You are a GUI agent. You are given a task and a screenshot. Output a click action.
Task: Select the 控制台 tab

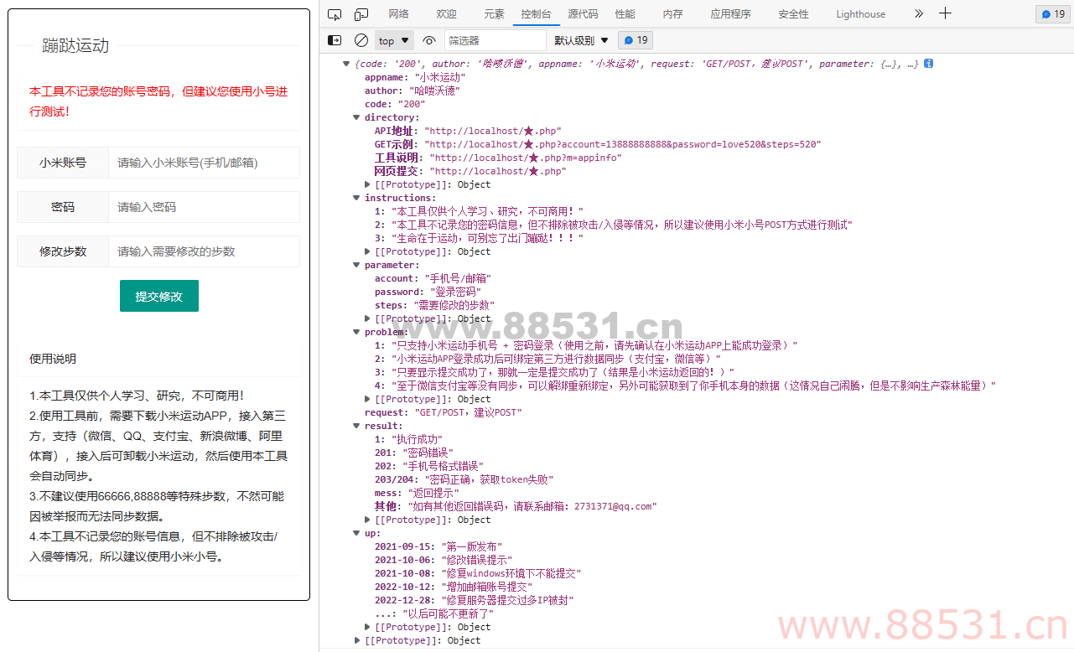[537, 13]
